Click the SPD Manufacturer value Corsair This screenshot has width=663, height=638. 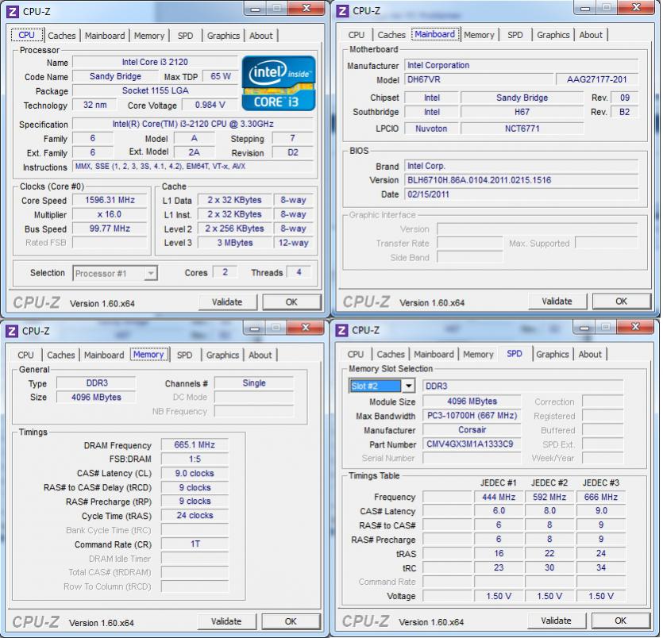pos(472,430)
